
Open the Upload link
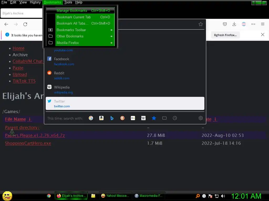pos(20,74)
